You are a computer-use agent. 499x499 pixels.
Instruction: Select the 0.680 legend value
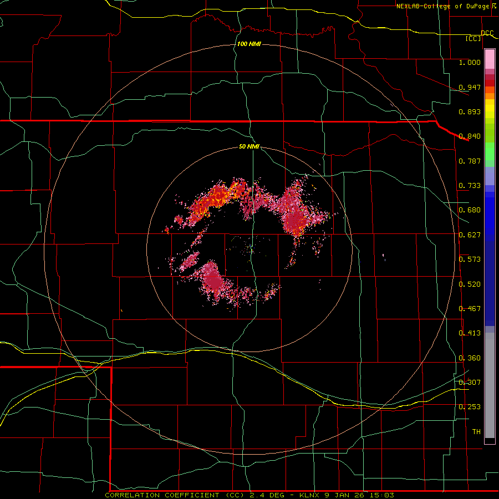[470, 210]
